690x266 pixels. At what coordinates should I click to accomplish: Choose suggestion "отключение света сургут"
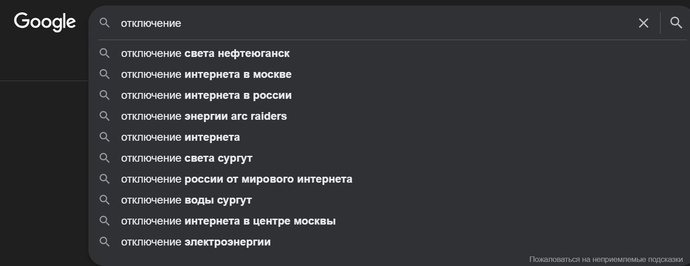(186, 159)
